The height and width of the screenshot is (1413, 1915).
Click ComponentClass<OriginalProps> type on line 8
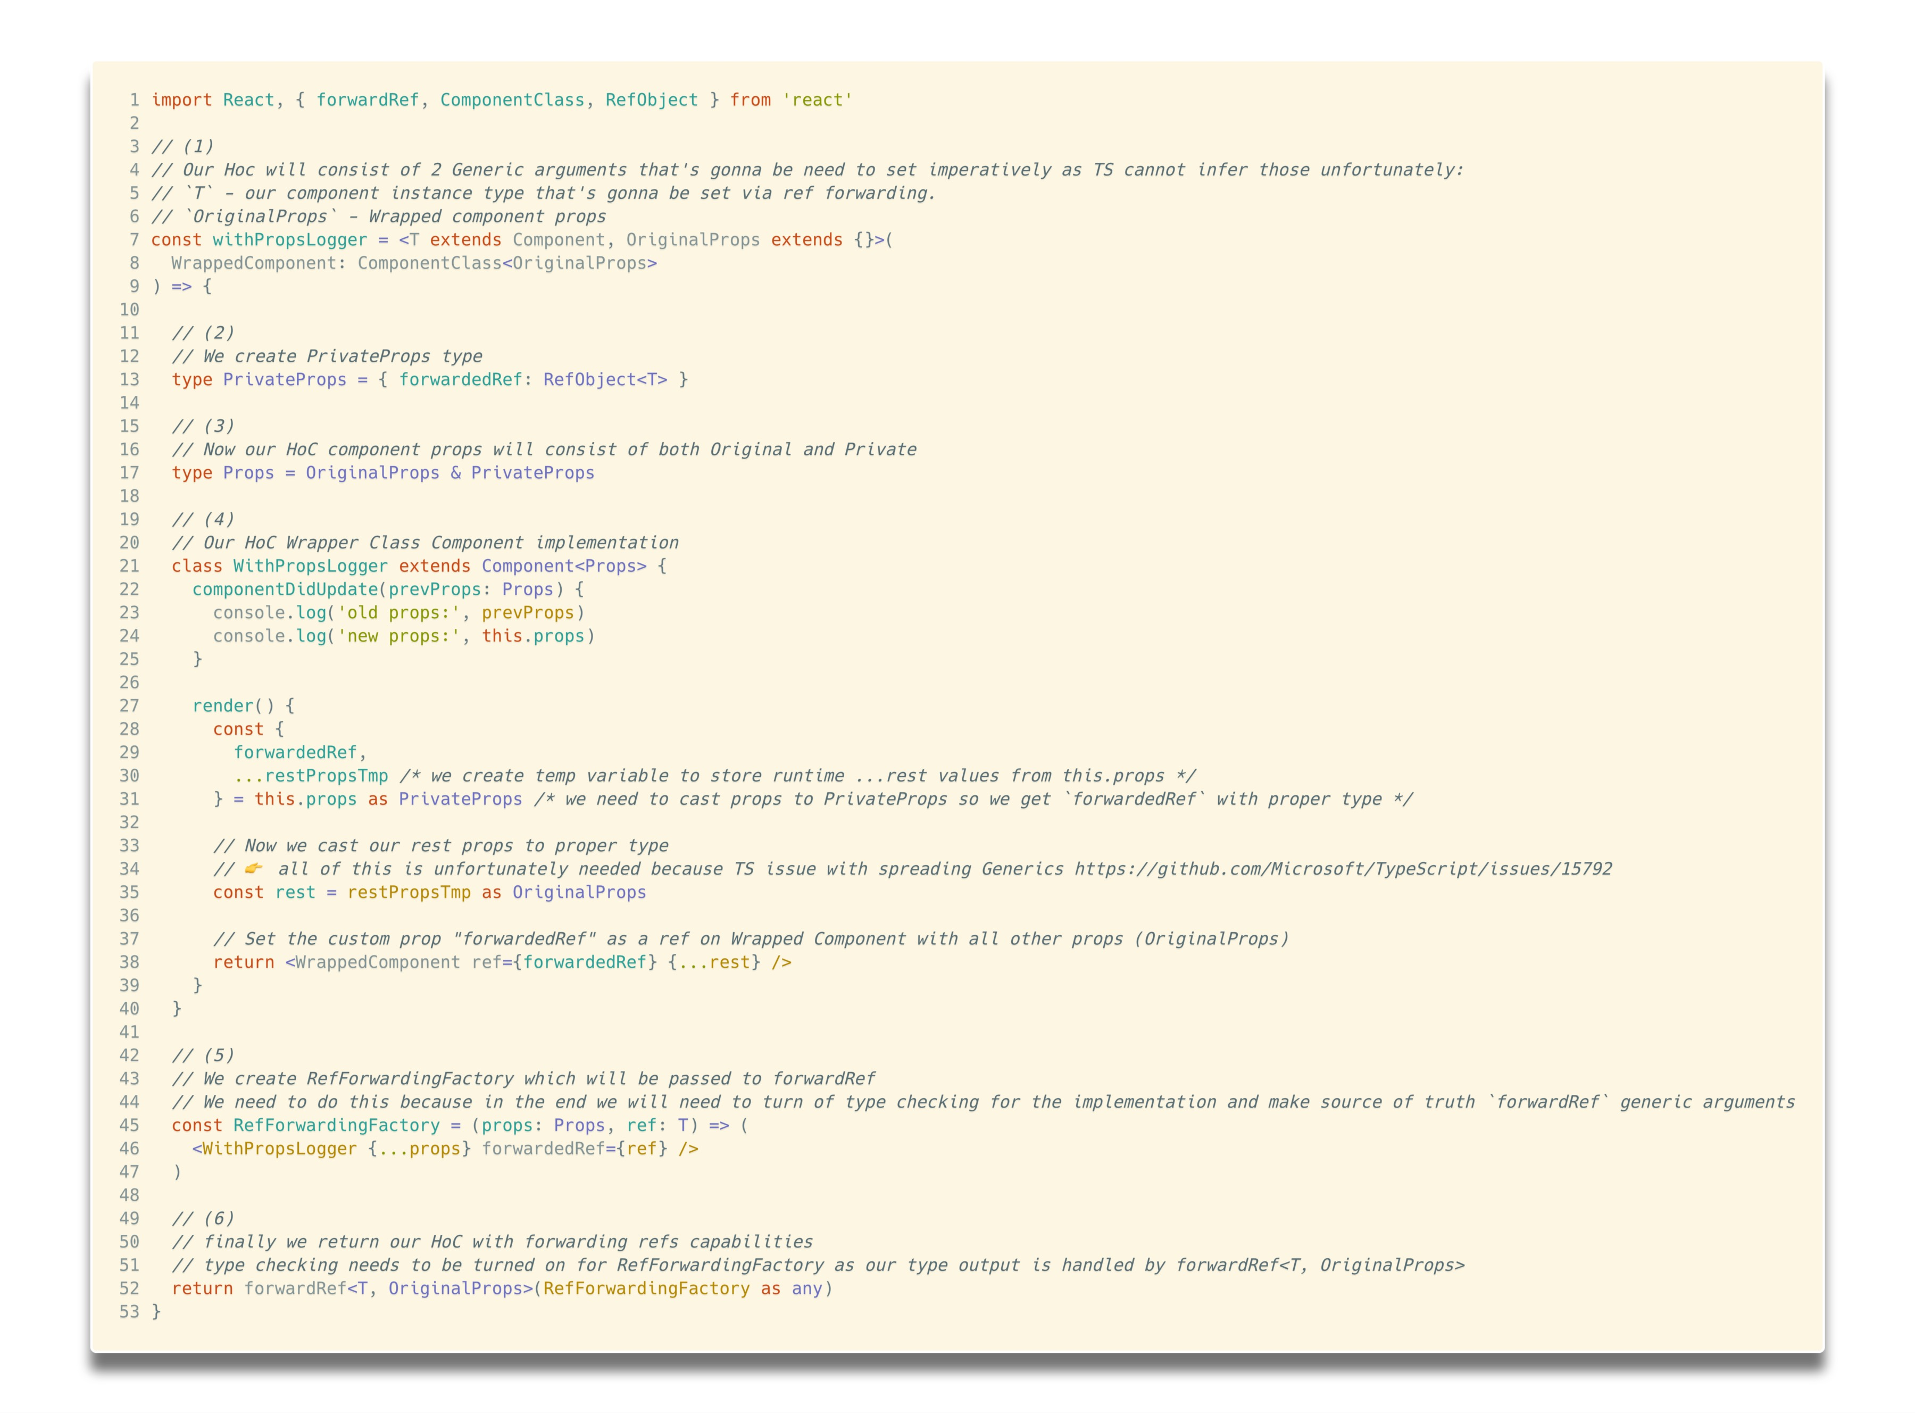click(507, 263)
